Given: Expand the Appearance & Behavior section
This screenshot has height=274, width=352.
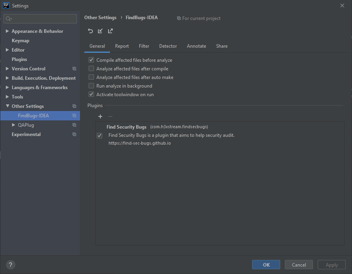Looking at the screenshot, I should click(7, 31).
